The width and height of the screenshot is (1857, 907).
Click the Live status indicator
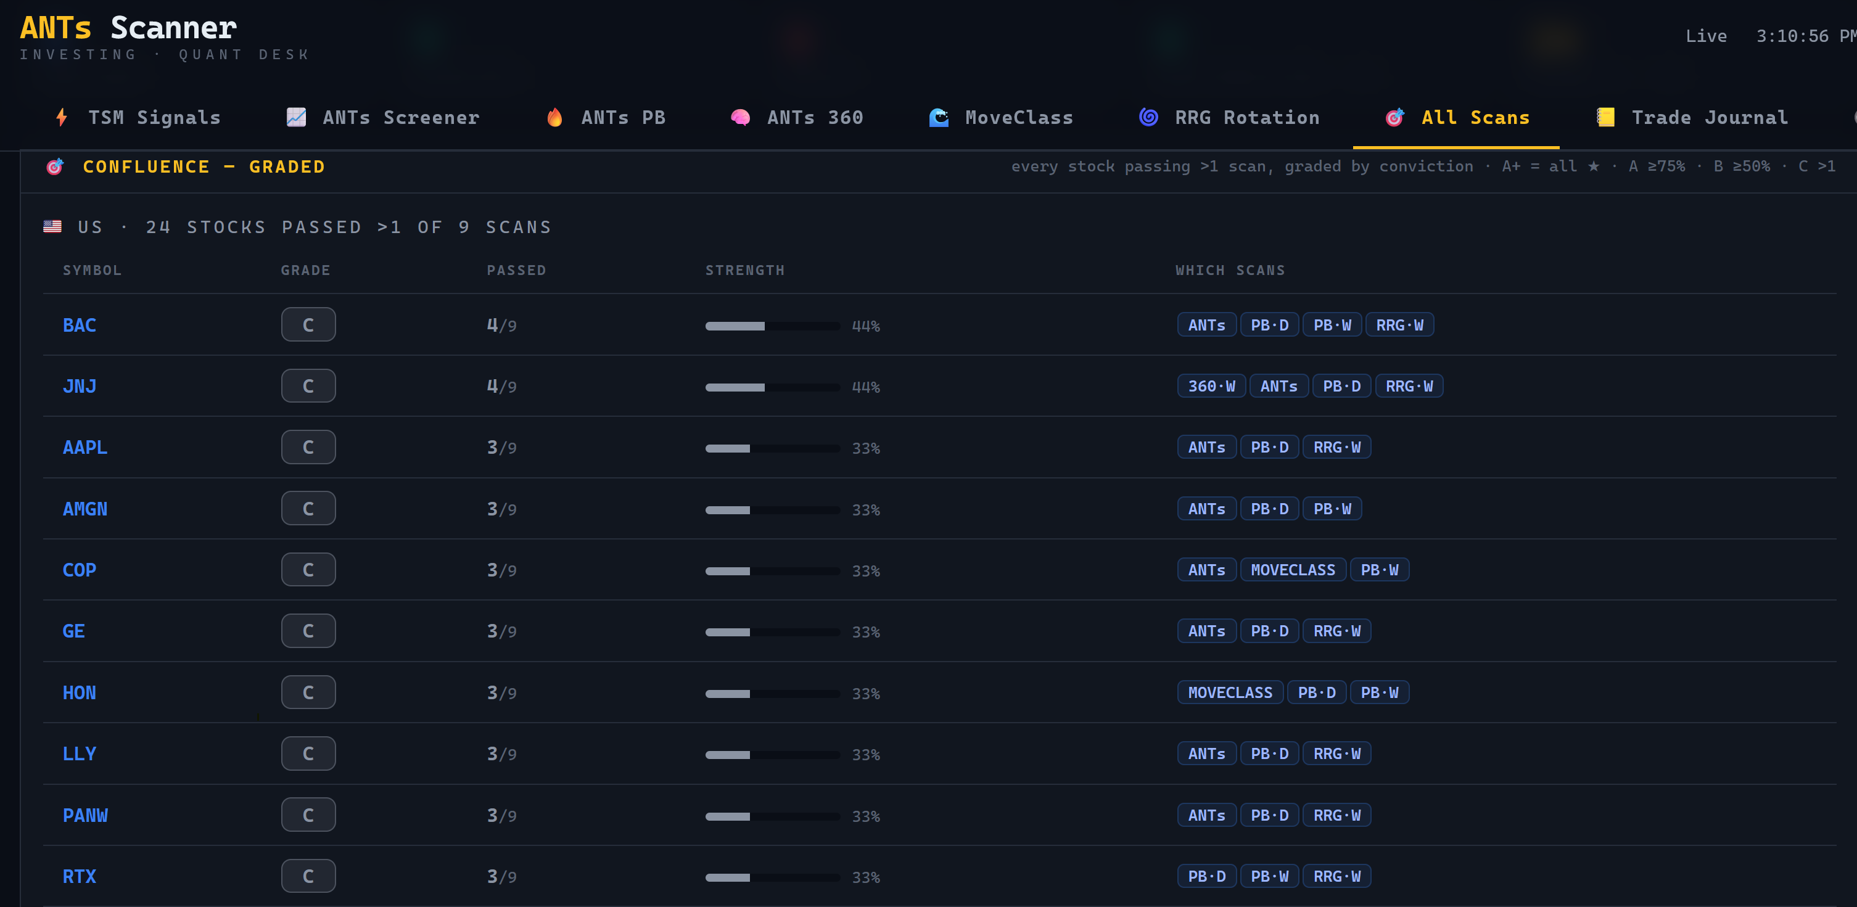[x=1706, y=36]
